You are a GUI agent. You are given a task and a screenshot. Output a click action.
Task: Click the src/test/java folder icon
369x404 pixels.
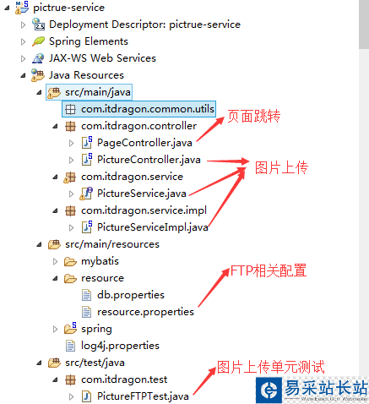54,363
